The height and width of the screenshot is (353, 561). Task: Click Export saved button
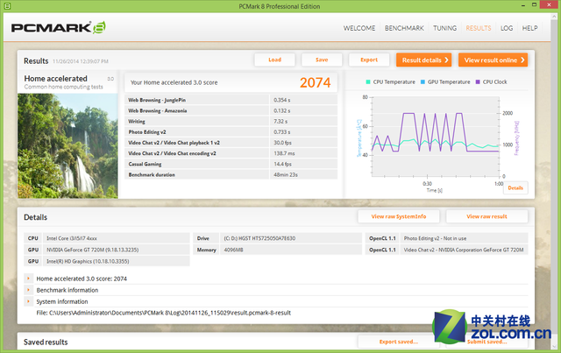point(399,342)
